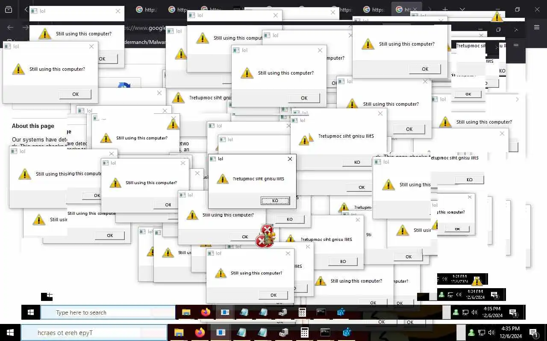Click green person tray icon in 'Type here to search' taskbar
The height and width of the screenshot is (341, 547).
tap(456, 312)
